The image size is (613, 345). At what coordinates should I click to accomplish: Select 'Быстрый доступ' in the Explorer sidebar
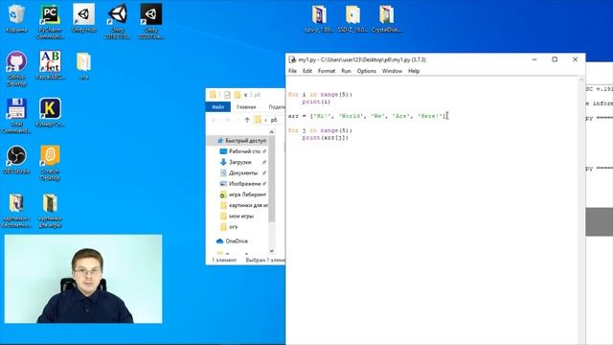pyautogui.click(x=241, y=141)
